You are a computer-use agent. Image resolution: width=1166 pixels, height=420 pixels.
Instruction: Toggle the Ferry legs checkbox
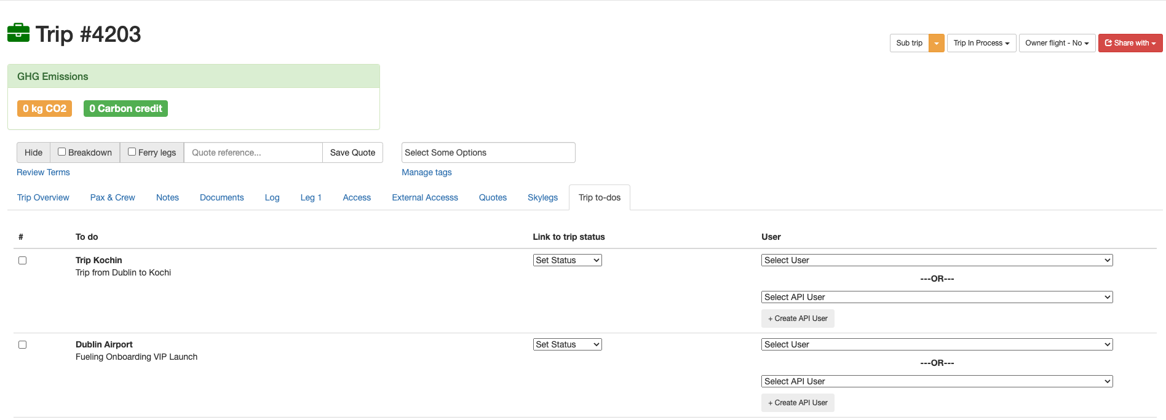point(132,152)
